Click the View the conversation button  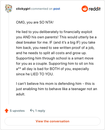tap(52, 121)
